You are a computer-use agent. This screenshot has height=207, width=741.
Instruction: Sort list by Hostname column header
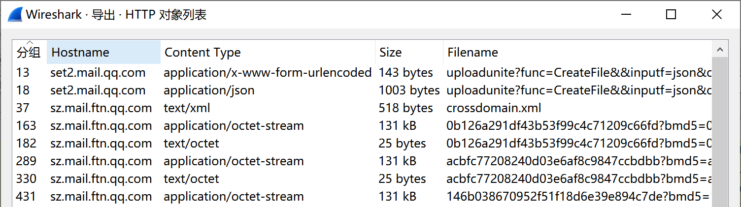(103, 52)
